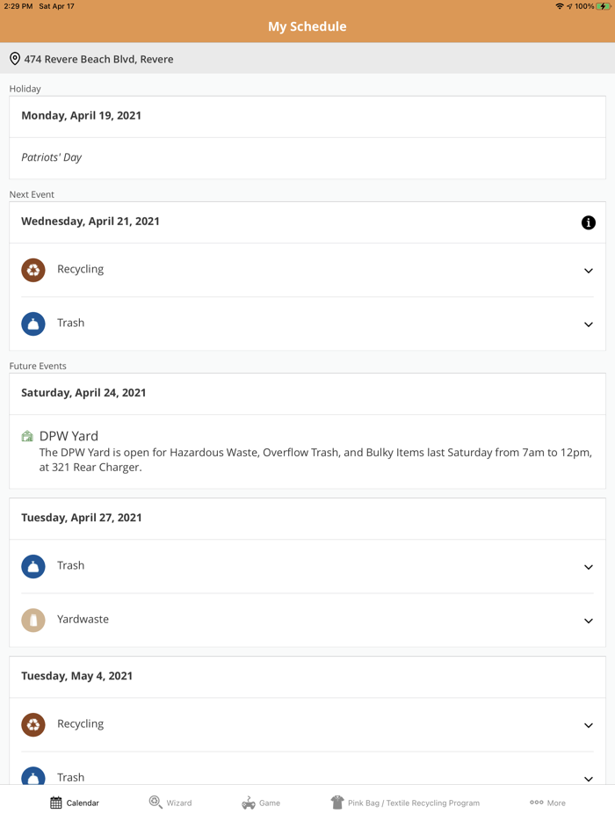Switch to the Wizard tab
The height and width of the screenshot is (821, 615).
[x=170, y=803]
